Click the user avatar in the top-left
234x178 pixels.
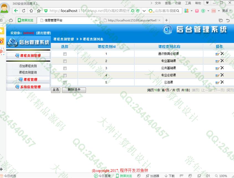pos(5,8)
